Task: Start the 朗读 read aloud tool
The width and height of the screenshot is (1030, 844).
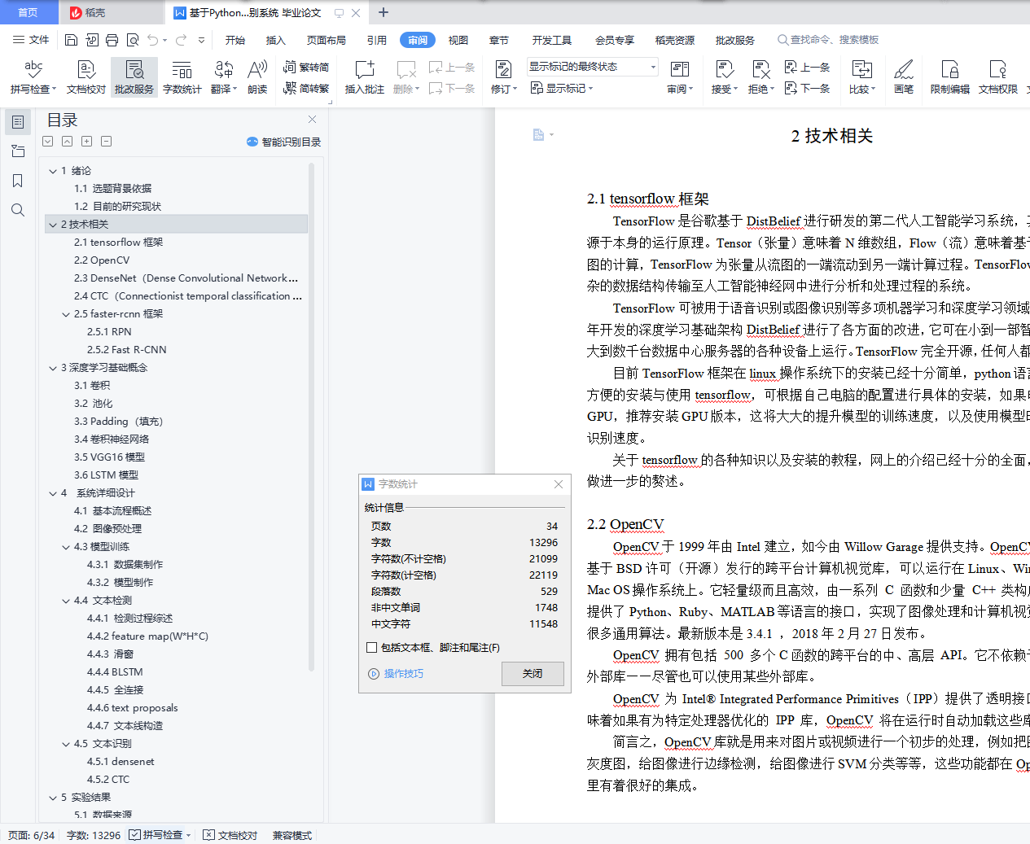Action: [257, 77]
